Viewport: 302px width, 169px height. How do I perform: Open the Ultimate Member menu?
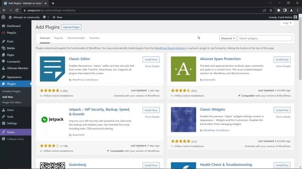point(17,68)
